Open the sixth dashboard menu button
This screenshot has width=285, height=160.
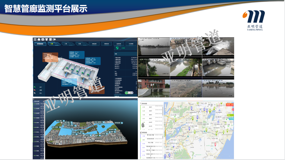coord(119,44)
